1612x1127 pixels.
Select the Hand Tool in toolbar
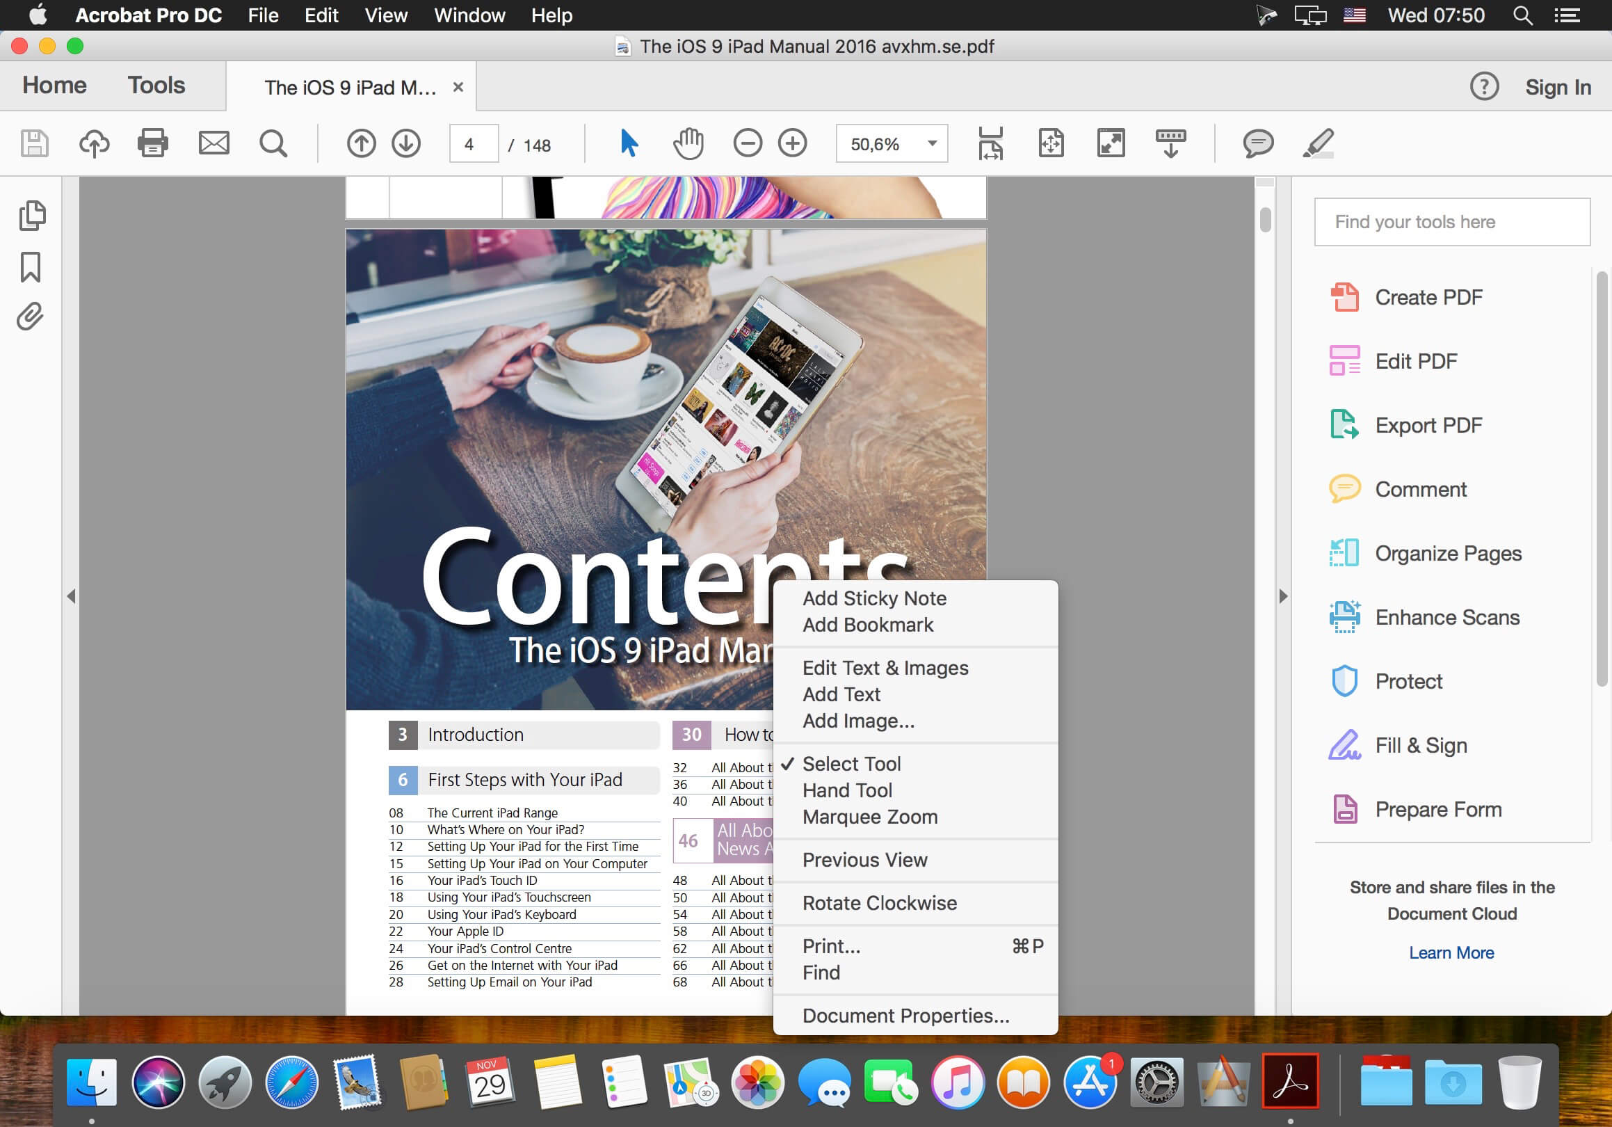[x=688, y=145]
